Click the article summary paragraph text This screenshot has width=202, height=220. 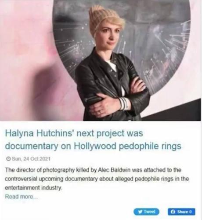[97, 179]
